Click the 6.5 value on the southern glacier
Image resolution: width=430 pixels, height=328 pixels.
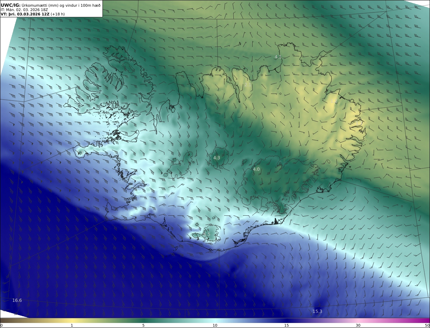207,234
